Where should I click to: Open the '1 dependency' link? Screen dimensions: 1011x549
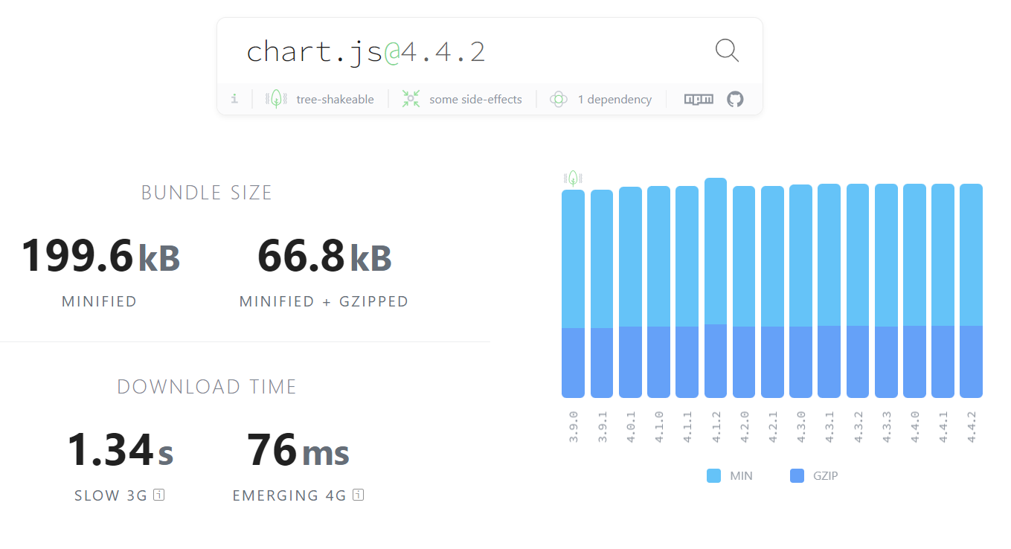point(614,99)
